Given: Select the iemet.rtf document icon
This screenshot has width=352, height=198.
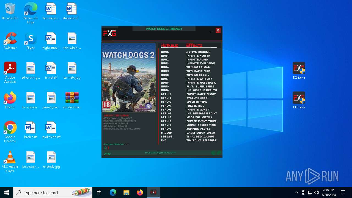Looking at the screenshot, I should (51, 71).
